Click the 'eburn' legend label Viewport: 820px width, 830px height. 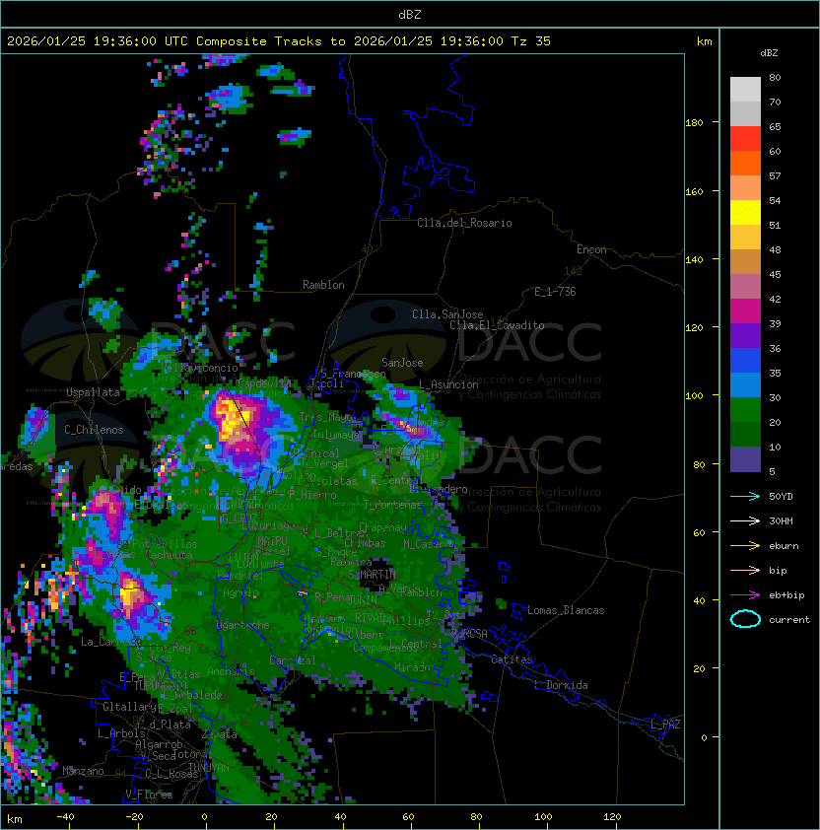(784, 546)
